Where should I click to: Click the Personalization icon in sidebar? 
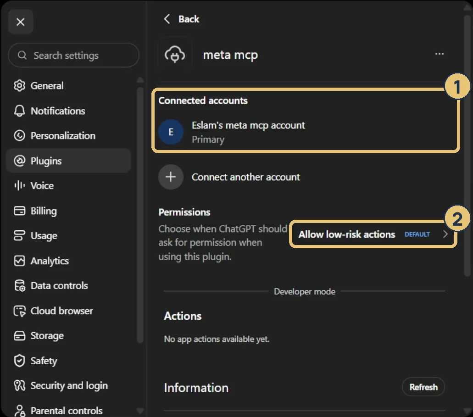20,136
